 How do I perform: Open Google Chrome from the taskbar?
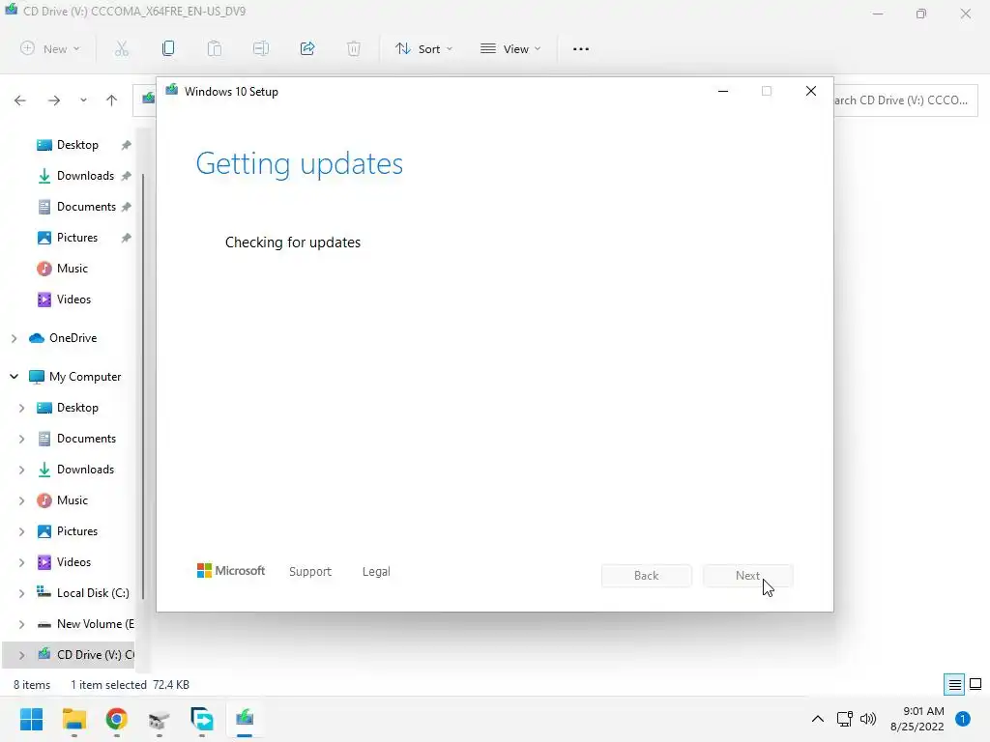click(x=116, y=719)
